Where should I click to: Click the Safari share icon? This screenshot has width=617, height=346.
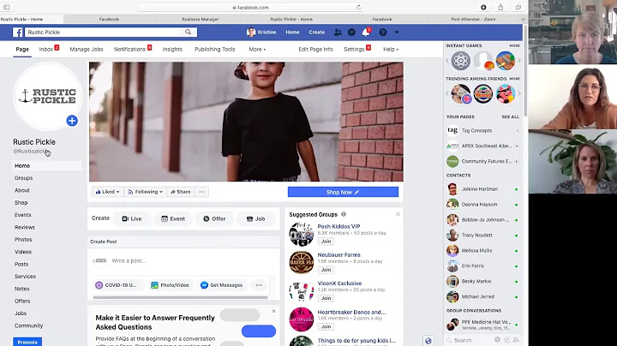click(x=500, y=7)
